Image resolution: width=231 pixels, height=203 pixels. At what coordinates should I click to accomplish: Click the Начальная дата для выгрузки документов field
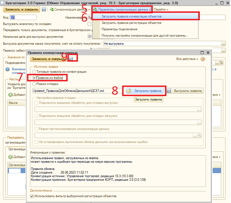coord(90,37)
